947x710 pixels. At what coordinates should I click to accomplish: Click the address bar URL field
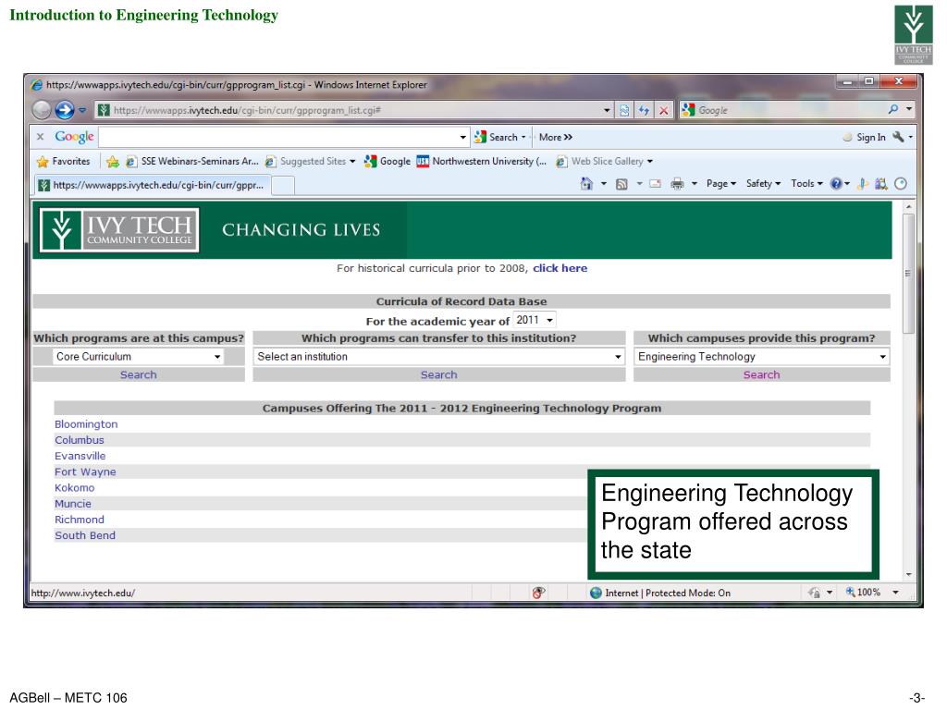(x=351, y=111)
